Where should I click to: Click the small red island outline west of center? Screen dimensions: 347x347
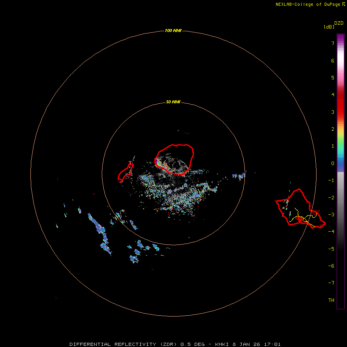point(125,173)
